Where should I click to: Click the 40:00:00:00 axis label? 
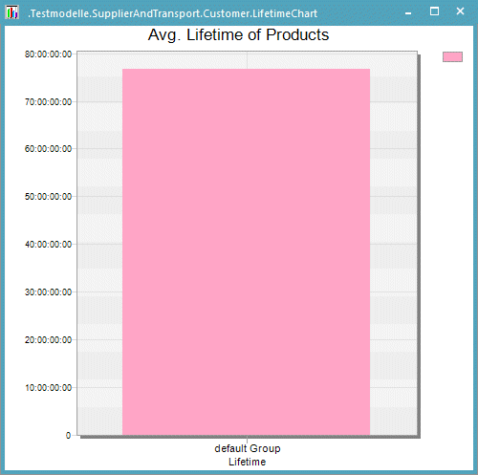point(49,245)
